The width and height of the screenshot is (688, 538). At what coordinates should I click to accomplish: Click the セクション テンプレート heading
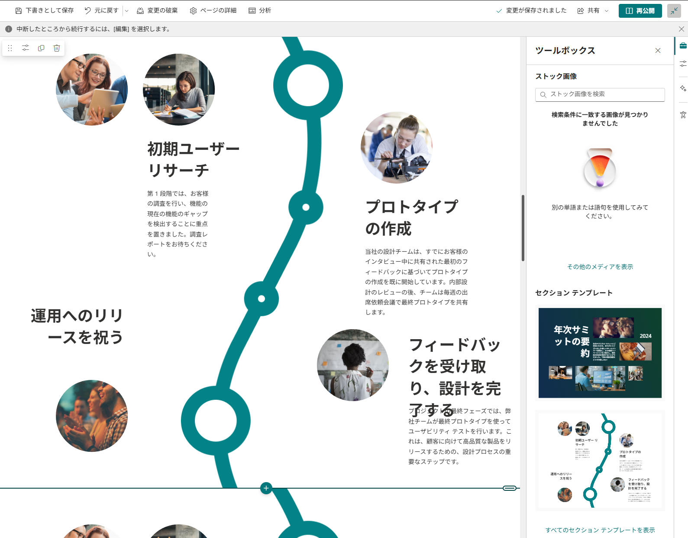[574, 293]
